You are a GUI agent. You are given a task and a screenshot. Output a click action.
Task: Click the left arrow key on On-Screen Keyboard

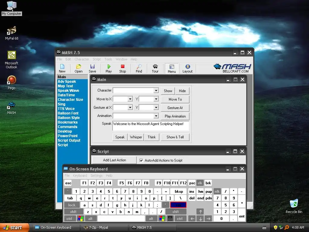192,219
